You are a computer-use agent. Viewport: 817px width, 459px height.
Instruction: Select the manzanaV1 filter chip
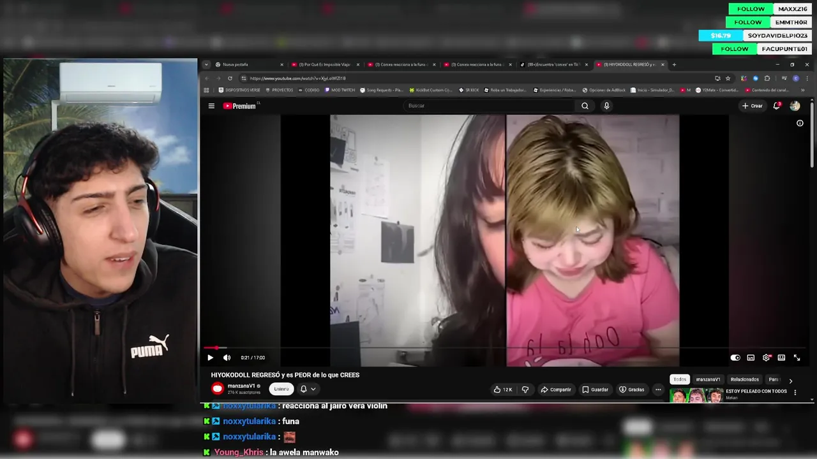(x=708, y=379)
